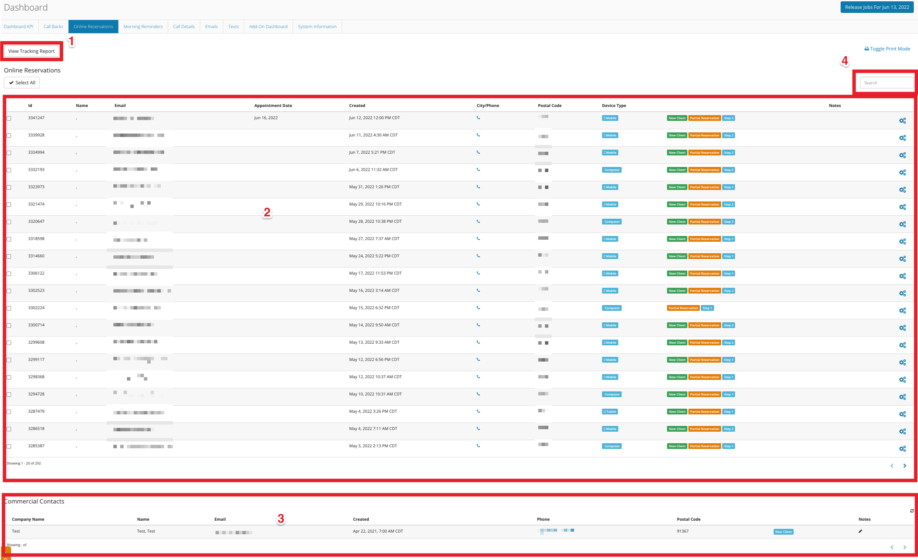
Task: Select reservation 3299117 checkbox
Action: [x=9, y=360]
